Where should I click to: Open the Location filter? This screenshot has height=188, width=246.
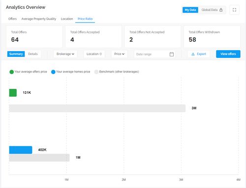pos(94,54)
